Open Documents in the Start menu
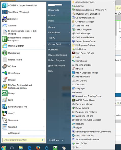The height and width of the screenshot is (150, 121). point(54,10)
